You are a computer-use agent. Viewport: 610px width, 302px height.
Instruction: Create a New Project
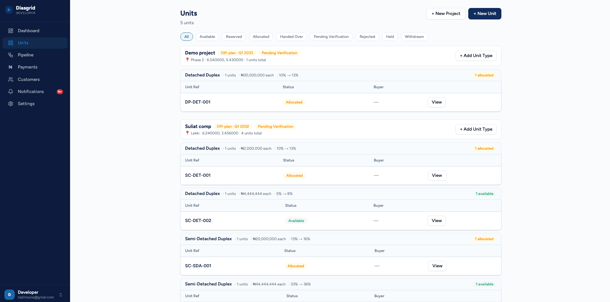[446, 14]
